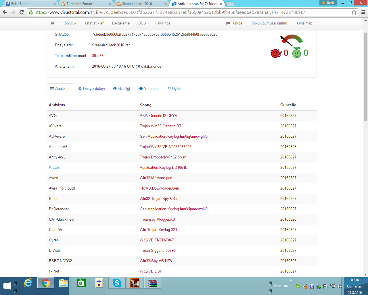The image size is (368, 295).
Task: Select the Analizler tab
Action: (60, 89)
